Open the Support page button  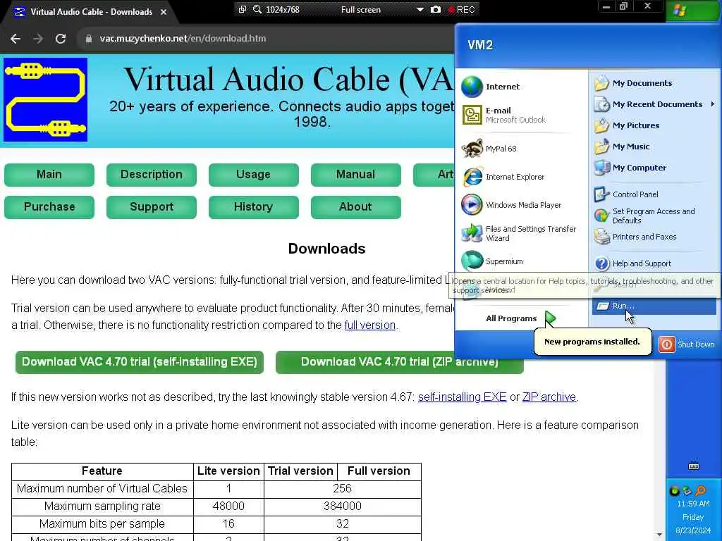point(152,207)
